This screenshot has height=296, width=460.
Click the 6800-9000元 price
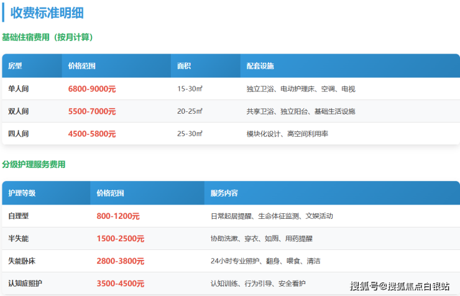(x=92, y=89)
